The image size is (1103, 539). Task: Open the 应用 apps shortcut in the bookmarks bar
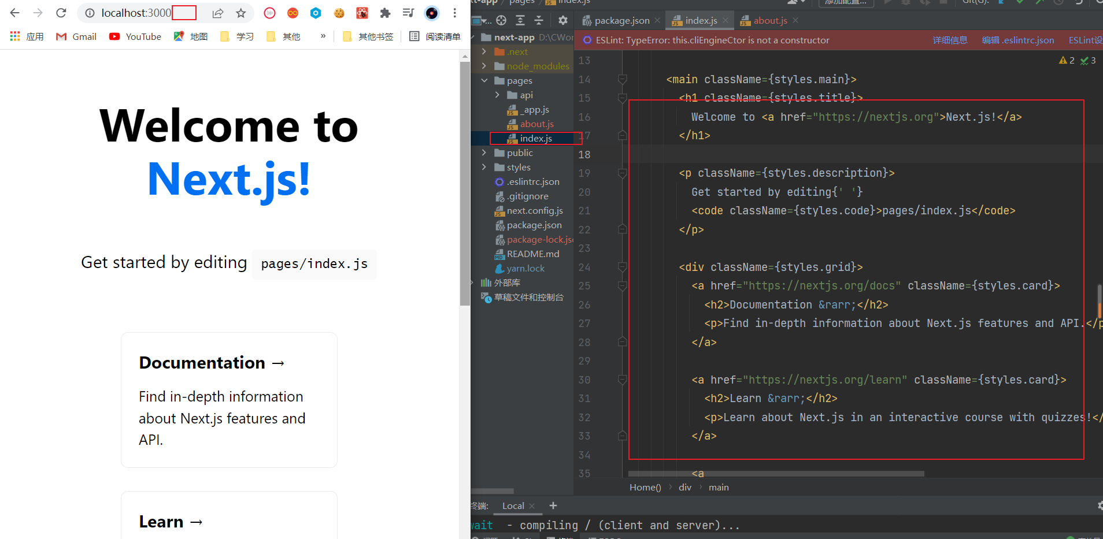point(27,36)
